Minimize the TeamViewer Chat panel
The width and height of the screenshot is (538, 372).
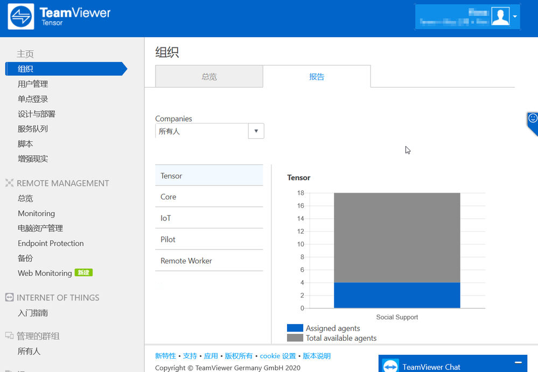pyautogui.click(x=519, y=362)
